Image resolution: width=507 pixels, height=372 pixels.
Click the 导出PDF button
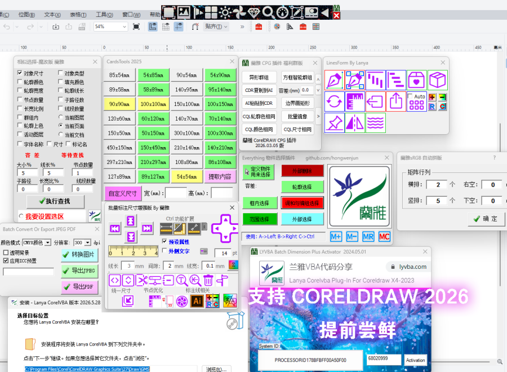coord(79,286)
